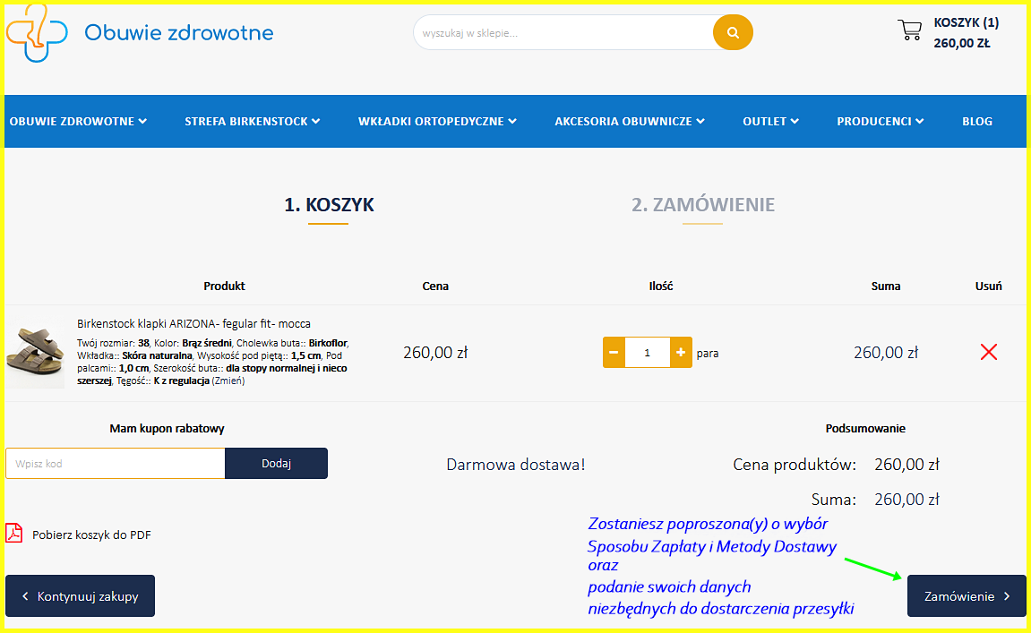Remove product with the red X
This screenshot has height=633, width=1031.
988,353
